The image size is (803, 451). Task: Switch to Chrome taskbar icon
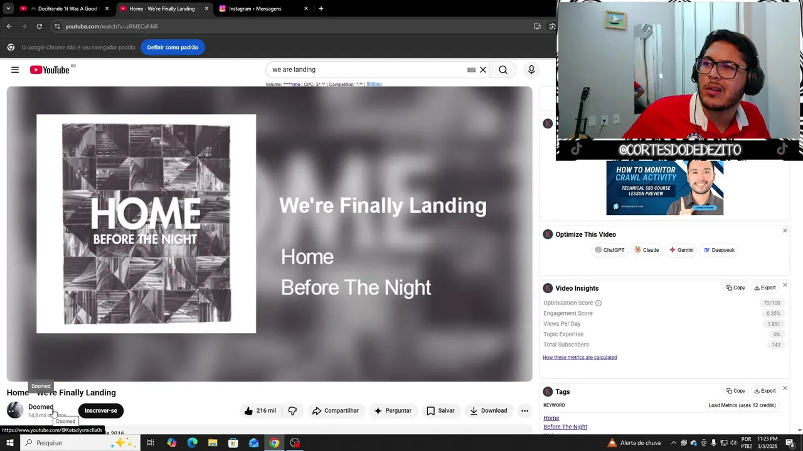click(x=274, y=443)
